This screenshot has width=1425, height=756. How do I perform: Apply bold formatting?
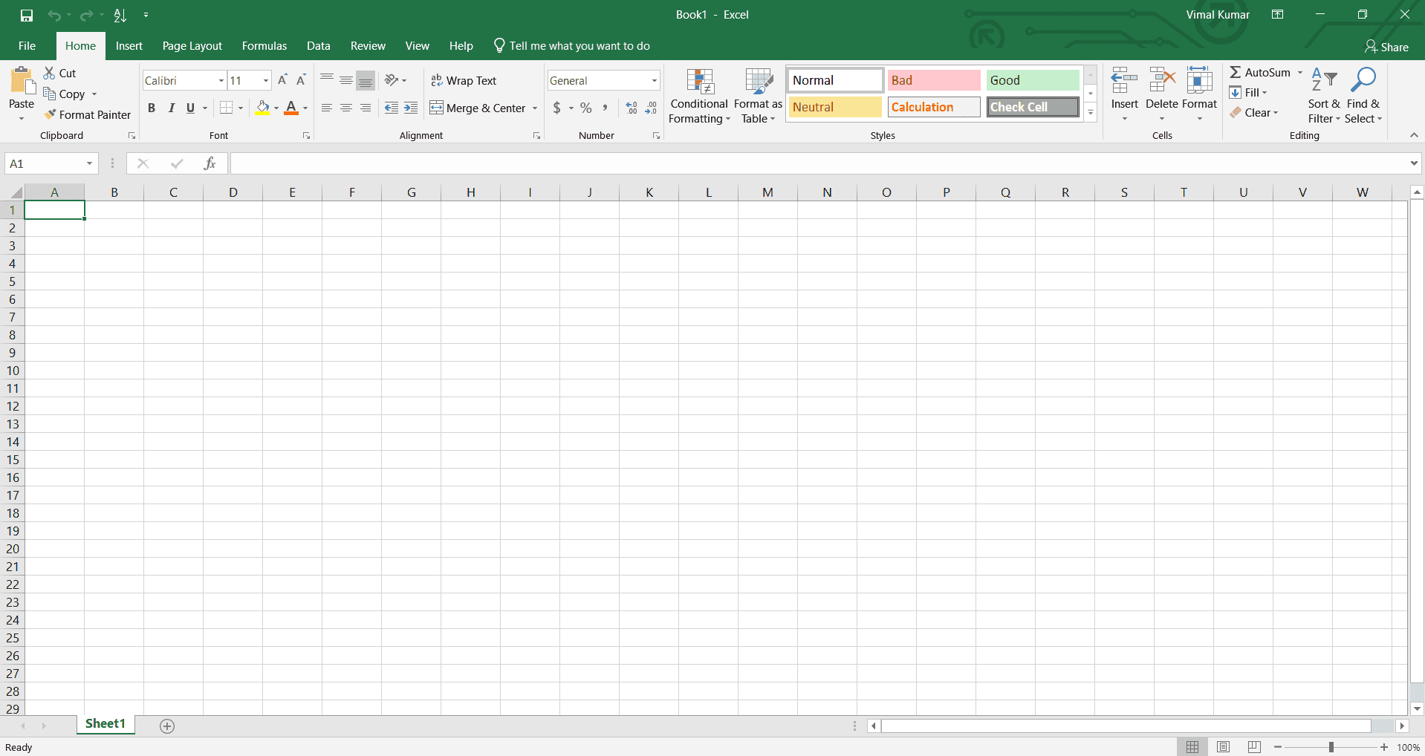point(152,108)
